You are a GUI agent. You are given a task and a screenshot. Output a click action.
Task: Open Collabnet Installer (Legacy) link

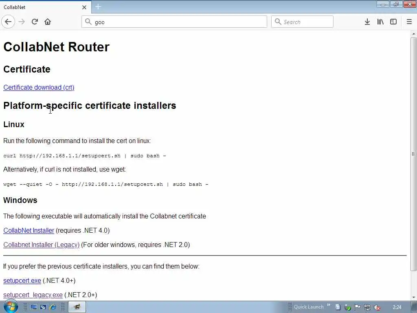pos(41,245)
